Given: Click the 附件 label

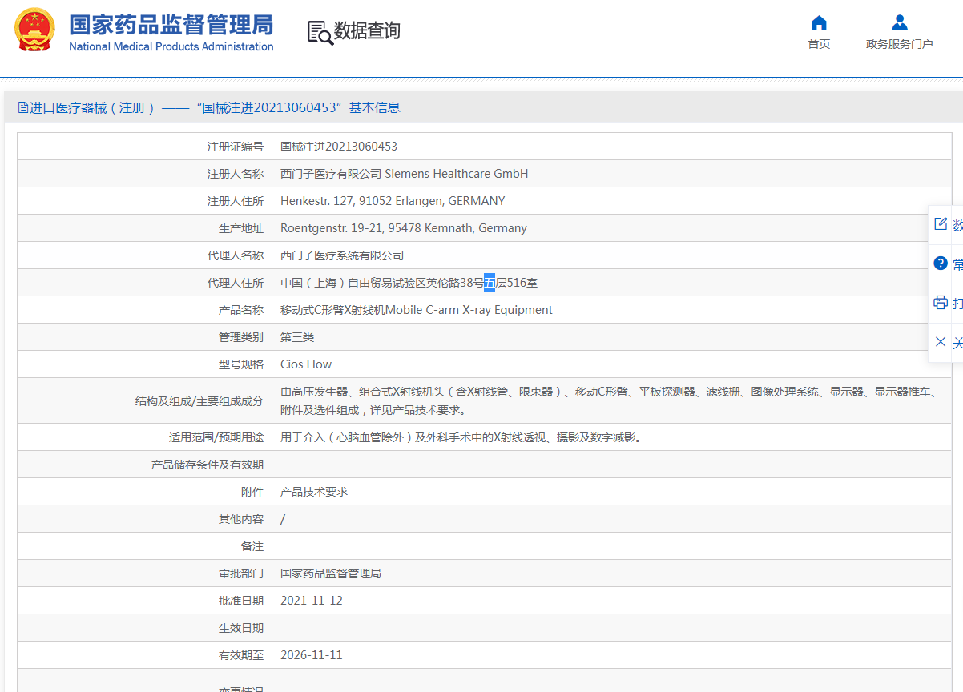Looking at the screenshot, I should click(252, 492).
